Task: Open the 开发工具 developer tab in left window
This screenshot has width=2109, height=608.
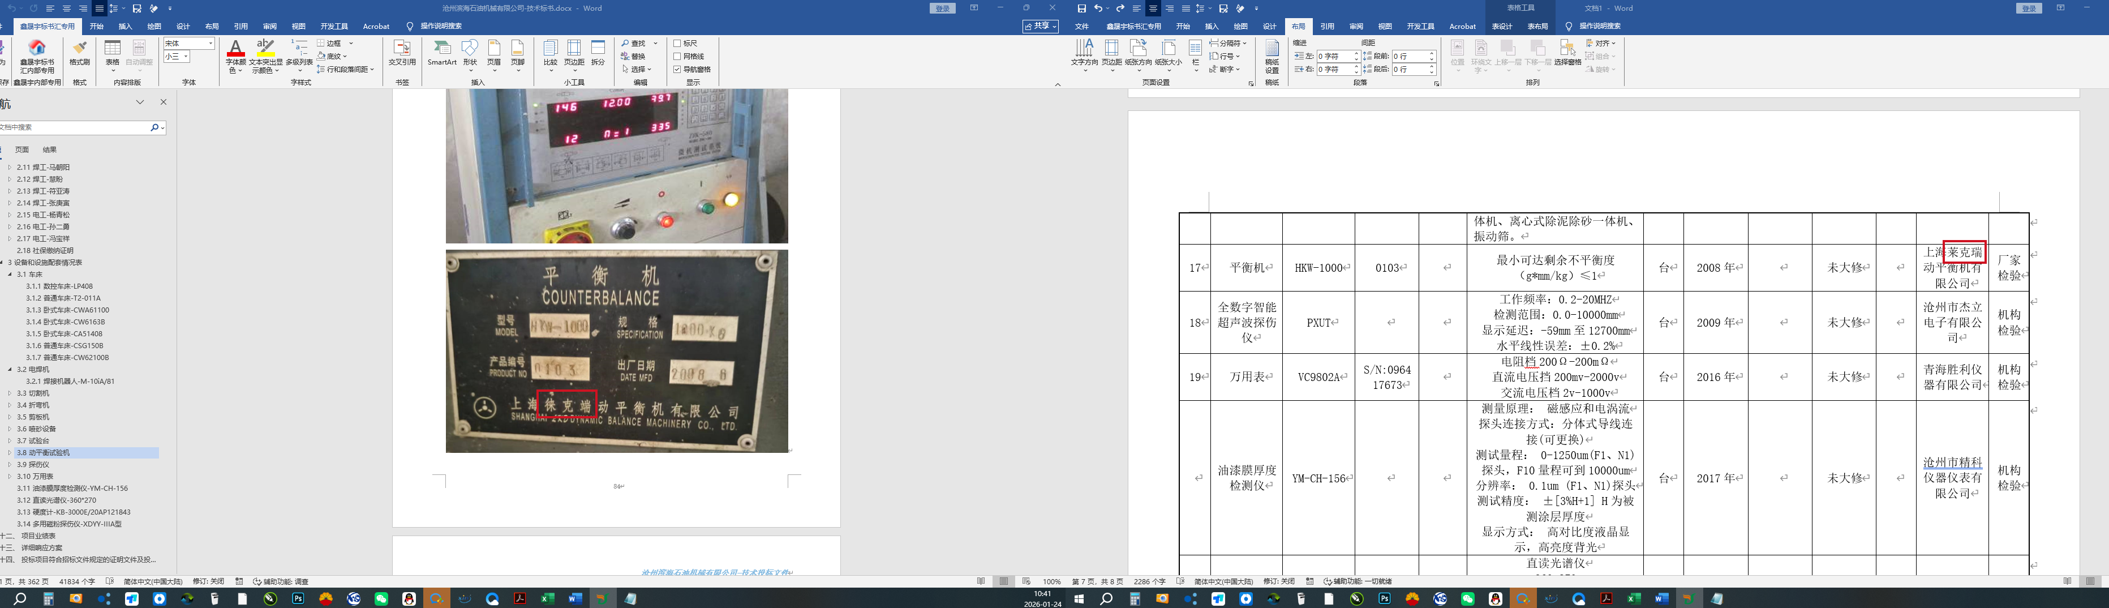Action: click(x=334, y=26)
